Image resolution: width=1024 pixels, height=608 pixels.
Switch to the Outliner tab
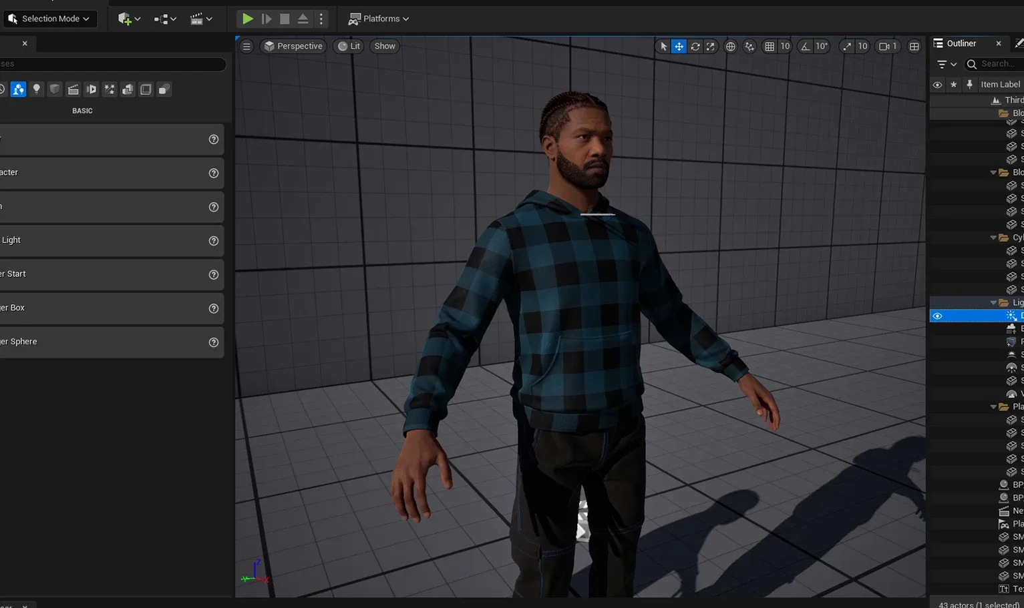coord(961,43)
